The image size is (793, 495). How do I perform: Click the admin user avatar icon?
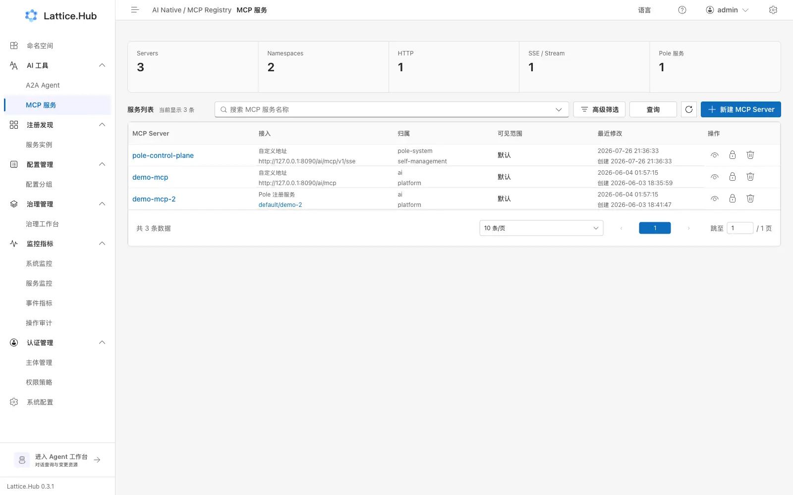point(710,10)
